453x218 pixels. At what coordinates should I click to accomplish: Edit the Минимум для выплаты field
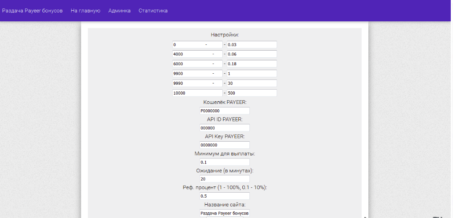pyautogui.click(x=225, y=162)
